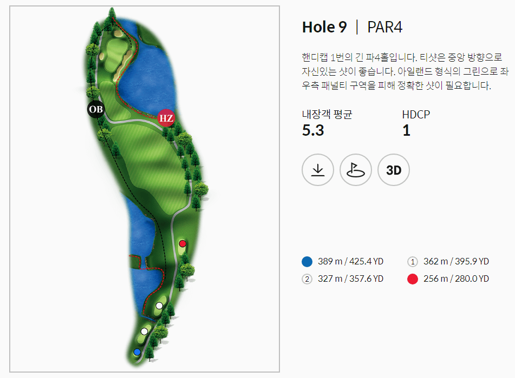Click the blue tee marker at the hole bottom
The image size is (515, 378).
tap(136, 352)
